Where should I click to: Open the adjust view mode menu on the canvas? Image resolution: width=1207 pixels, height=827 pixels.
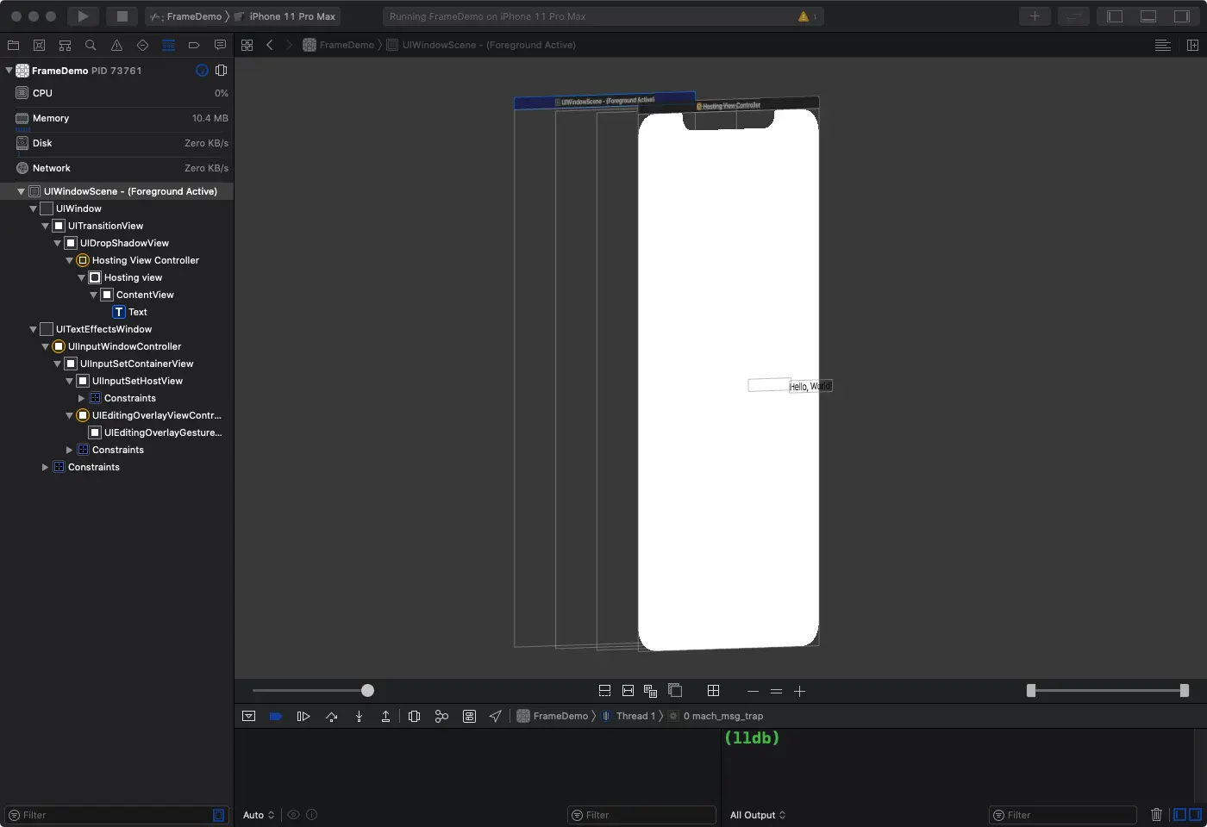(x=650, y=690)
